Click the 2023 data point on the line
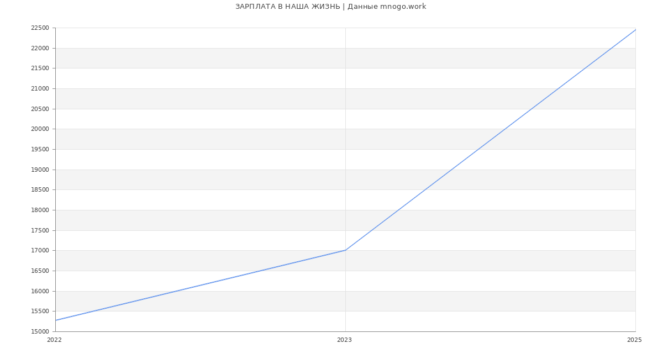This screenshot has height=359, width=663. pyautogui.click(x=345, y=250)
